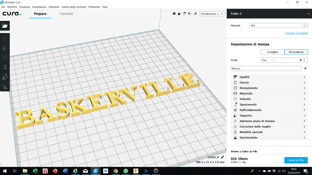Open the Visualizzazione view mode dropdown
312x175 pixels.
[212, 14]
